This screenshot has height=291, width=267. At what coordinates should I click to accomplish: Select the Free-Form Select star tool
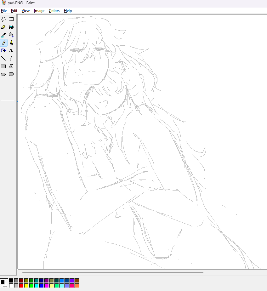3,19
